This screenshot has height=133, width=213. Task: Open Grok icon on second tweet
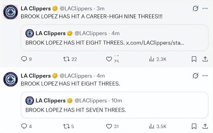[195, 76]
